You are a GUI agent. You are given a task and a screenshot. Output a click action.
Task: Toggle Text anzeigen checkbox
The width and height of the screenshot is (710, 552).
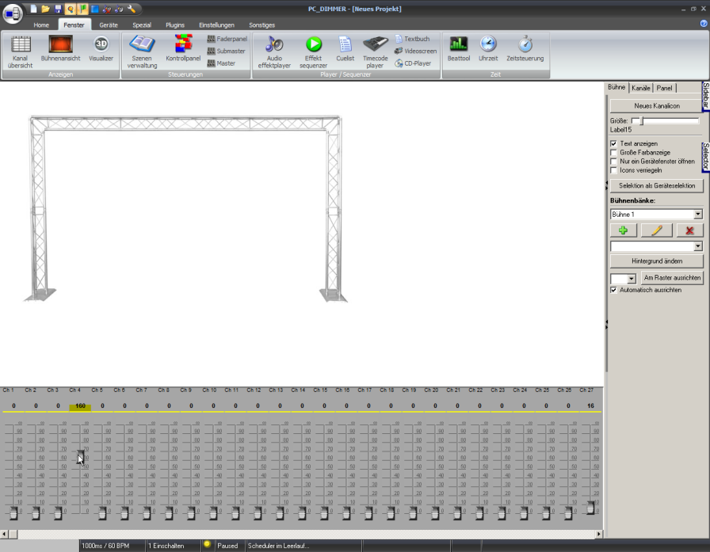(613, 143)
